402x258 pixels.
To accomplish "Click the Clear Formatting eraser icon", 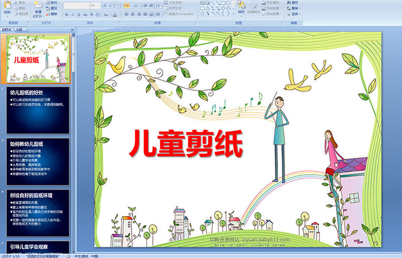I will [118, 5].
